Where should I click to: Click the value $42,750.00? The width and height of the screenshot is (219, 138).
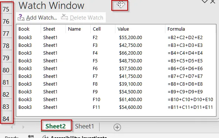(131, 45)
